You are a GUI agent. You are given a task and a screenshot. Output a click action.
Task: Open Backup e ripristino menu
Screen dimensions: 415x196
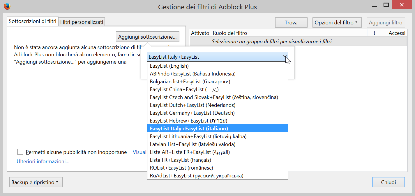(36, 182)
